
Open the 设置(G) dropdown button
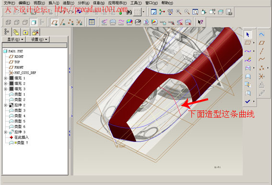point(37,39)
